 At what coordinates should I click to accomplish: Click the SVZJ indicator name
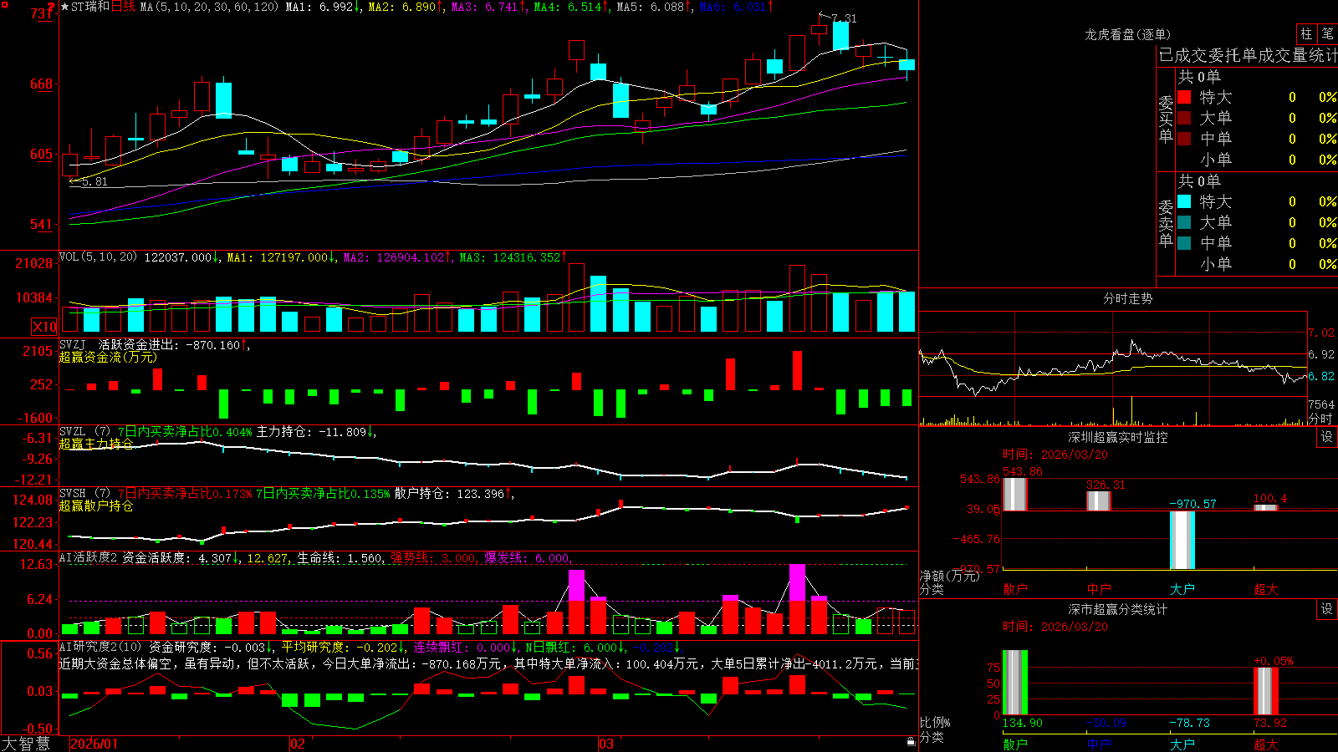point(73,344)
